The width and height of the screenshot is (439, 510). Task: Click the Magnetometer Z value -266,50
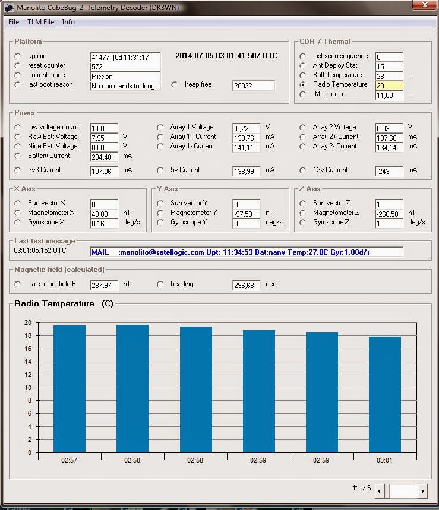coord(389,214)
